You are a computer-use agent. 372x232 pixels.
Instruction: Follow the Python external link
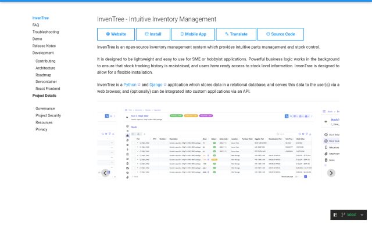[130, 85]
